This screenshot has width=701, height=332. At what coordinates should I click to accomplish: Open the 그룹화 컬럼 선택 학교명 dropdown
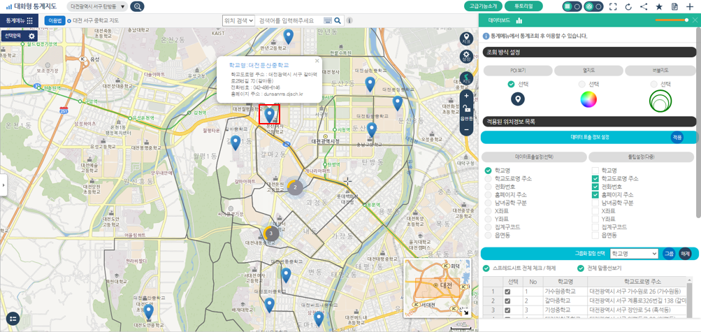634,253
